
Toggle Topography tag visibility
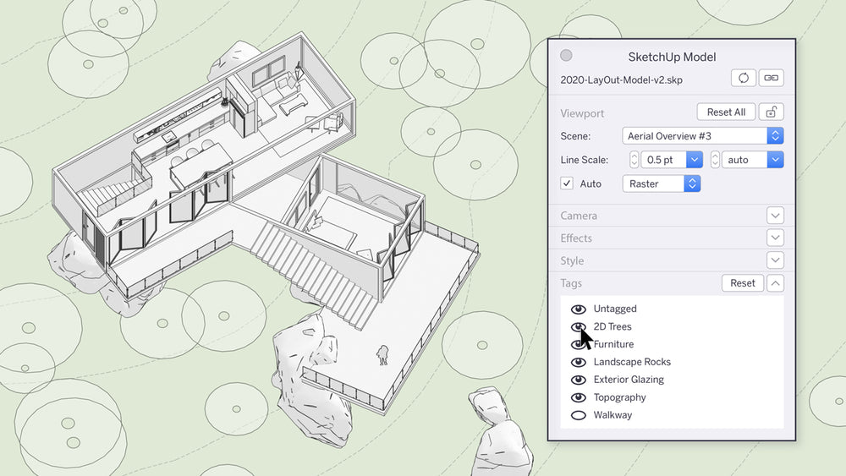tap(579, 397)
